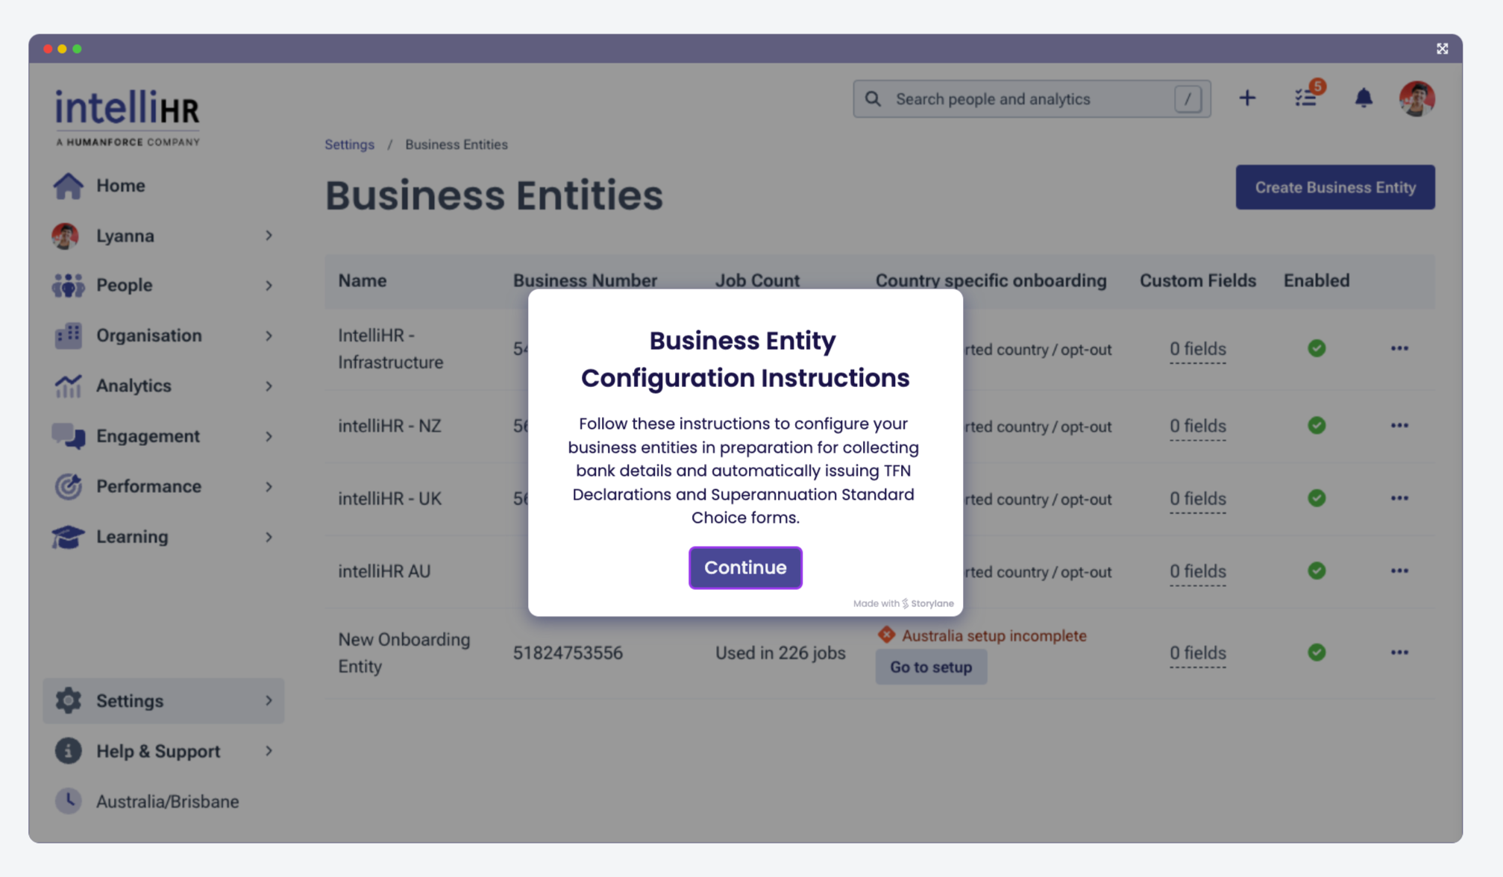
Task: Focus the Search people and analytics field
Action: point(1029,99)
